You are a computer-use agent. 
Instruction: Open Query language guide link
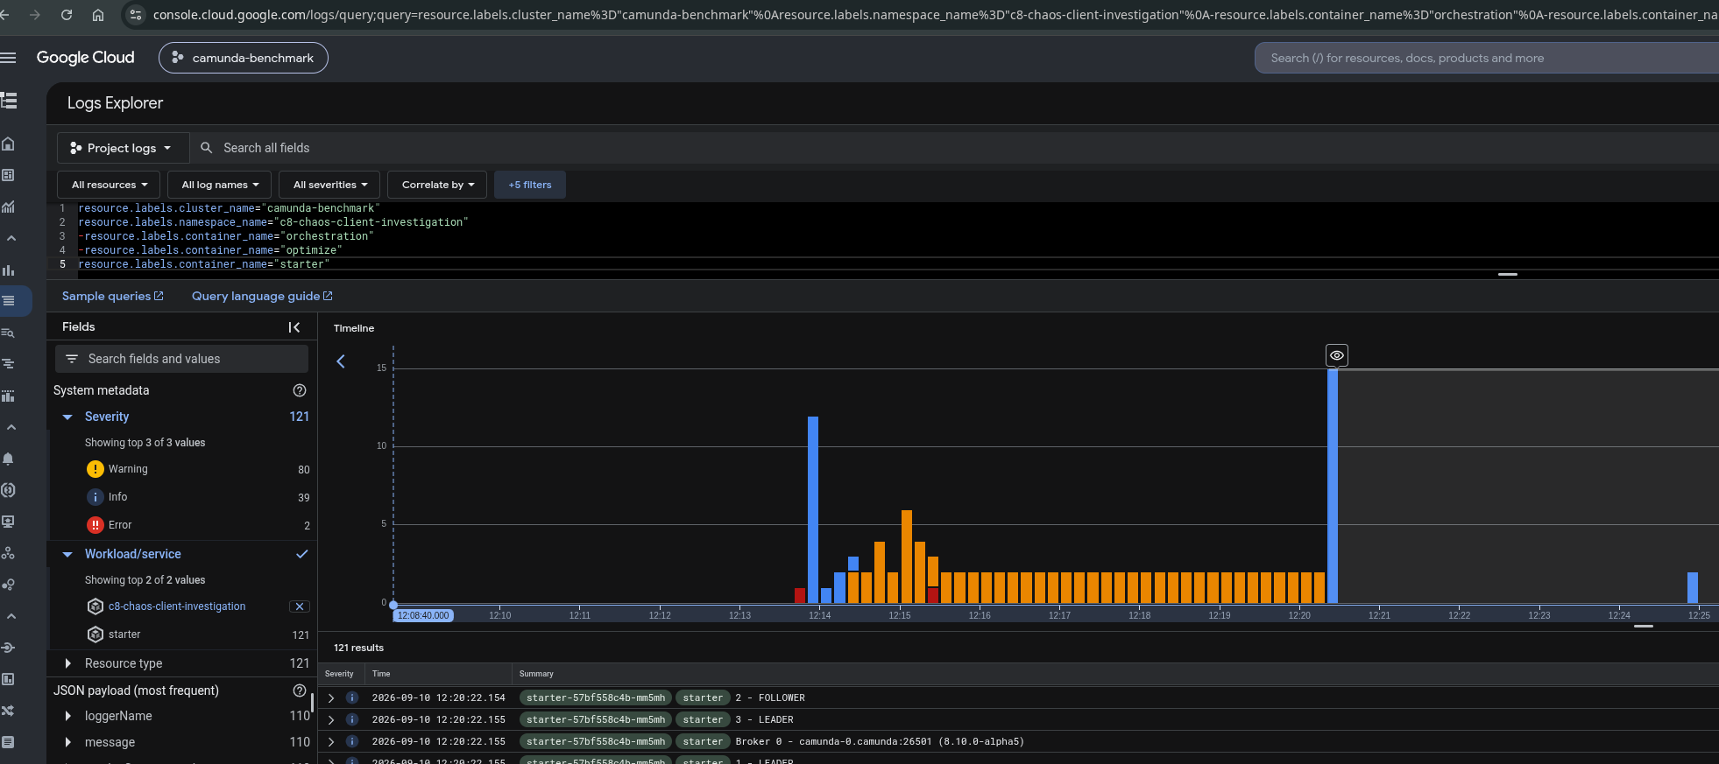click(262, 296)
